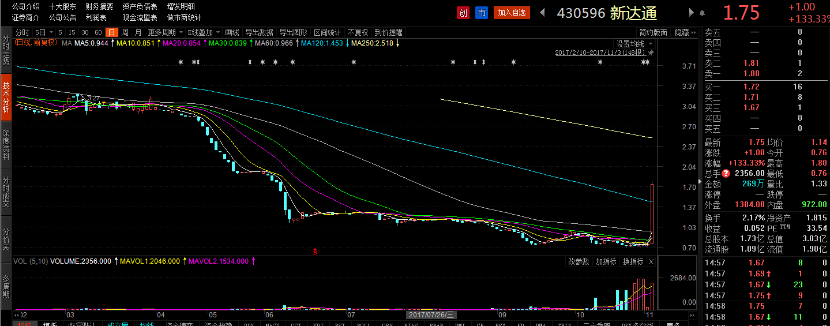Go to previous stock with left arrow
The height and width of the screenshot is (326, 830).
click(542, 13)
